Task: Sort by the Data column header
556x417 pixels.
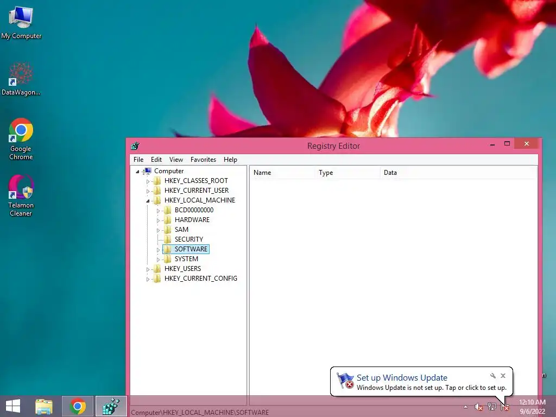Action: (458, 173)
